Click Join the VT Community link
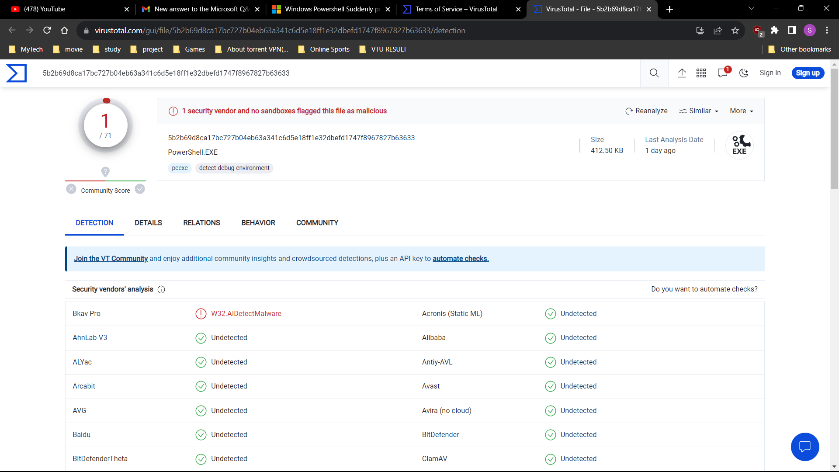Viewport: 839px width, 472px height. [111, 259]
